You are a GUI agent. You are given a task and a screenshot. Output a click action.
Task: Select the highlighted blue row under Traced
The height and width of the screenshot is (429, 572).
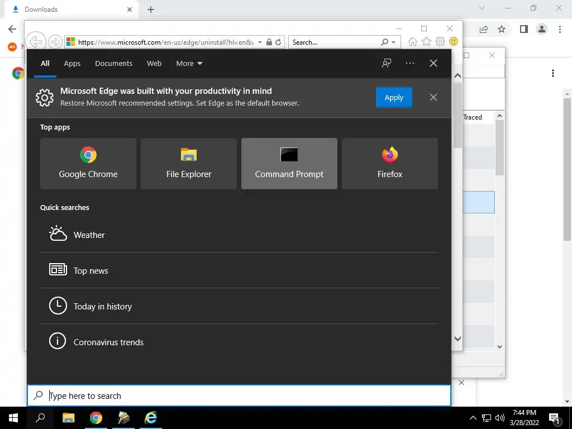pos(479,202)
